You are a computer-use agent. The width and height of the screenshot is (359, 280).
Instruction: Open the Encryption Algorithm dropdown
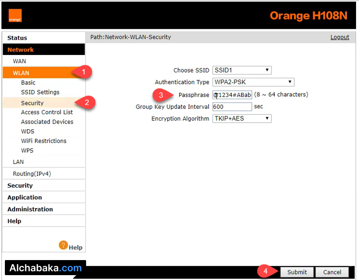pos(242,119)
